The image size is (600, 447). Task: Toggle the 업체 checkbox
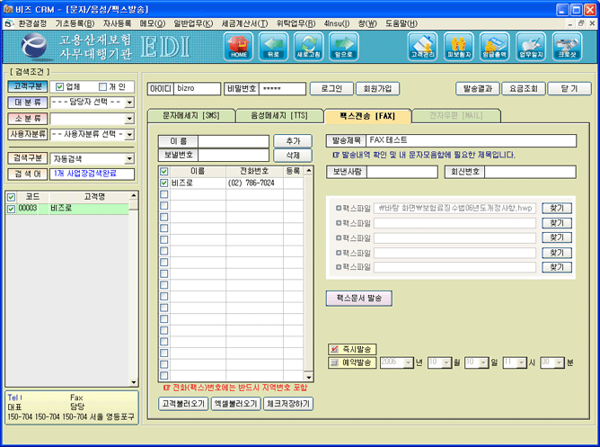pyautogui.click(x=59, y=87)
